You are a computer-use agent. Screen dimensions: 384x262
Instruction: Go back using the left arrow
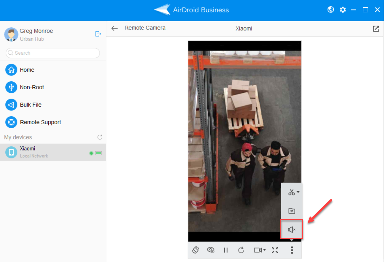click(x=114, y=28)
